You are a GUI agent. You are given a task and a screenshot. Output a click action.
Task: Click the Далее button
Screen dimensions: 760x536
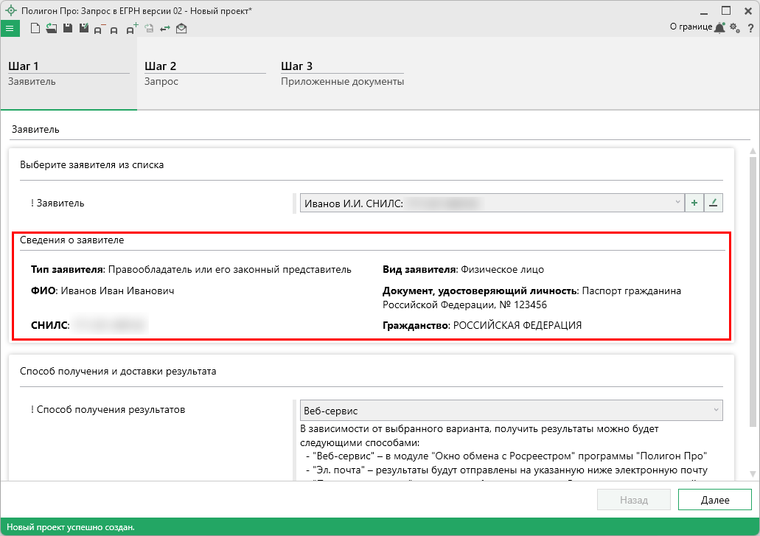click(x=714, y=500)
